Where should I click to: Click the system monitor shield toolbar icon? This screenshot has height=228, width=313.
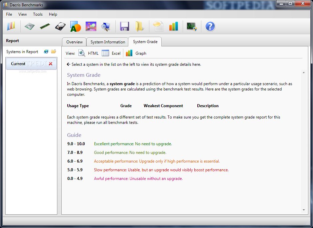click(x=192, y=27)
